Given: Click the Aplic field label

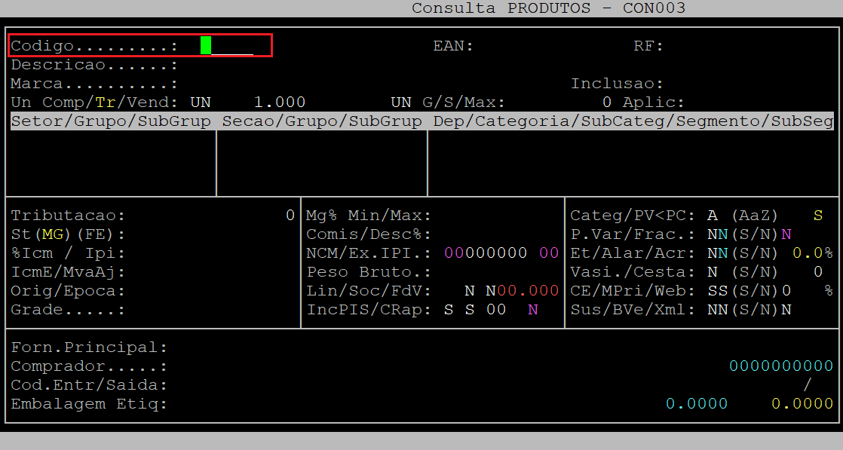Looking at the screenshot, I should pyautogui.click(x=653, y=103).
